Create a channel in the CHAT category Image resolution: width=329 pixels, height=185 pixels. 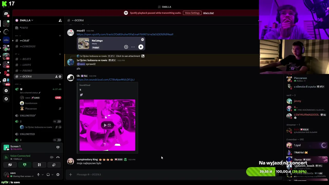(x=60, y=35)
